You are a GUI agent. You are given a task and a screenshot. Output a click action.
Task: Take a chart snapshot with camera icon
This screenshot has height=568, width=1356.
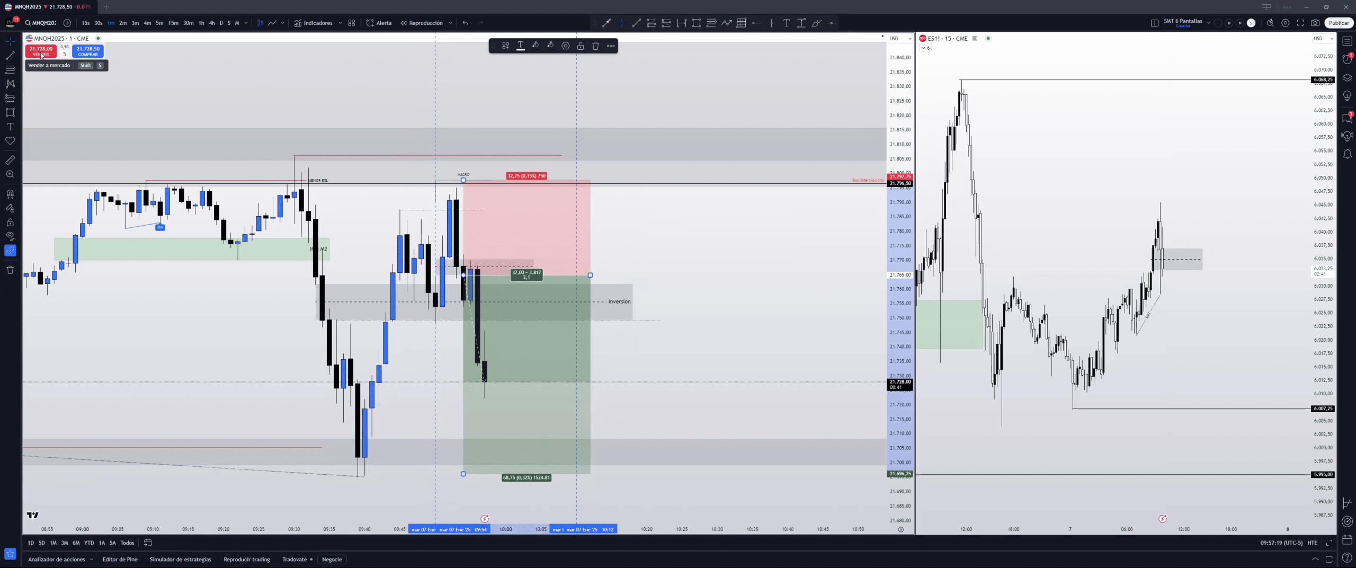point(1315,23)
